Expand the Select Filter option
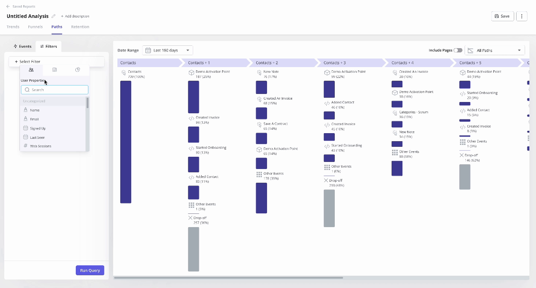The height and width of the screenshot is (288, 536). click(28, 61)
